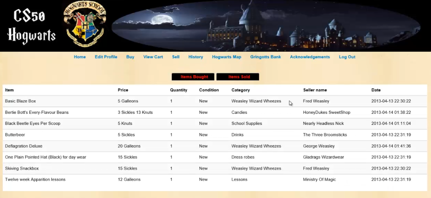The height and width of the screenshot is (198, 431).
Task: Click the date 2013-04-14 01:11:04
Action: tap(391, 123)
